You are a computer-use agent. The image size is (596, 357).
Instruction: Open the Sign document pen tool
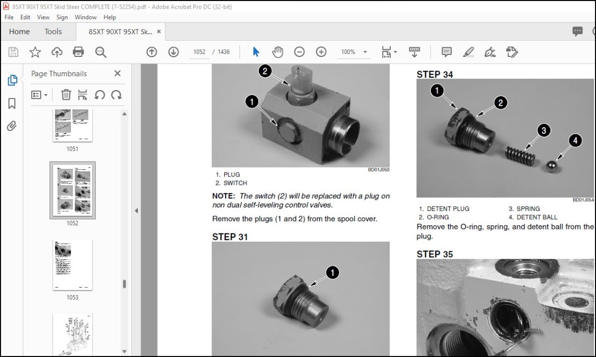coord(490,52)
